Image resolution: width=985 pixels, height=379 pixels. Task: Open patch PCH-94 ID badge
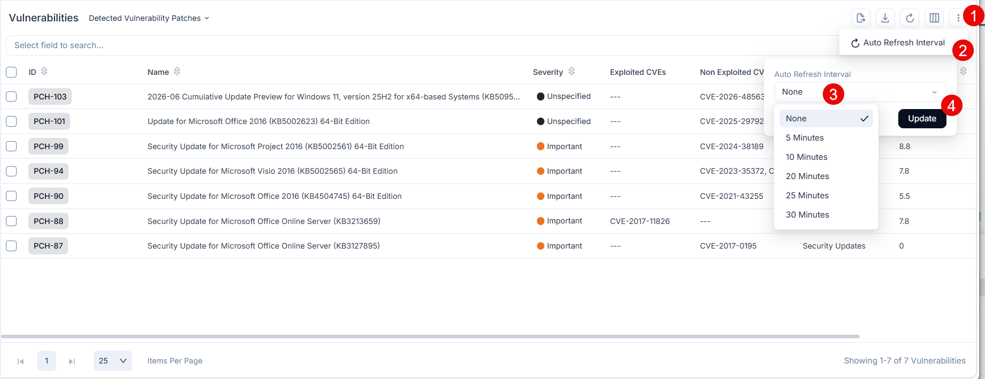(x=48, y=171)
